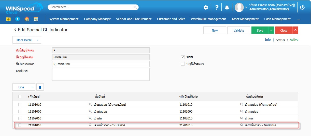
Task: Uncheck the ระบบ checkbox
Action: (x=183, y=57)
